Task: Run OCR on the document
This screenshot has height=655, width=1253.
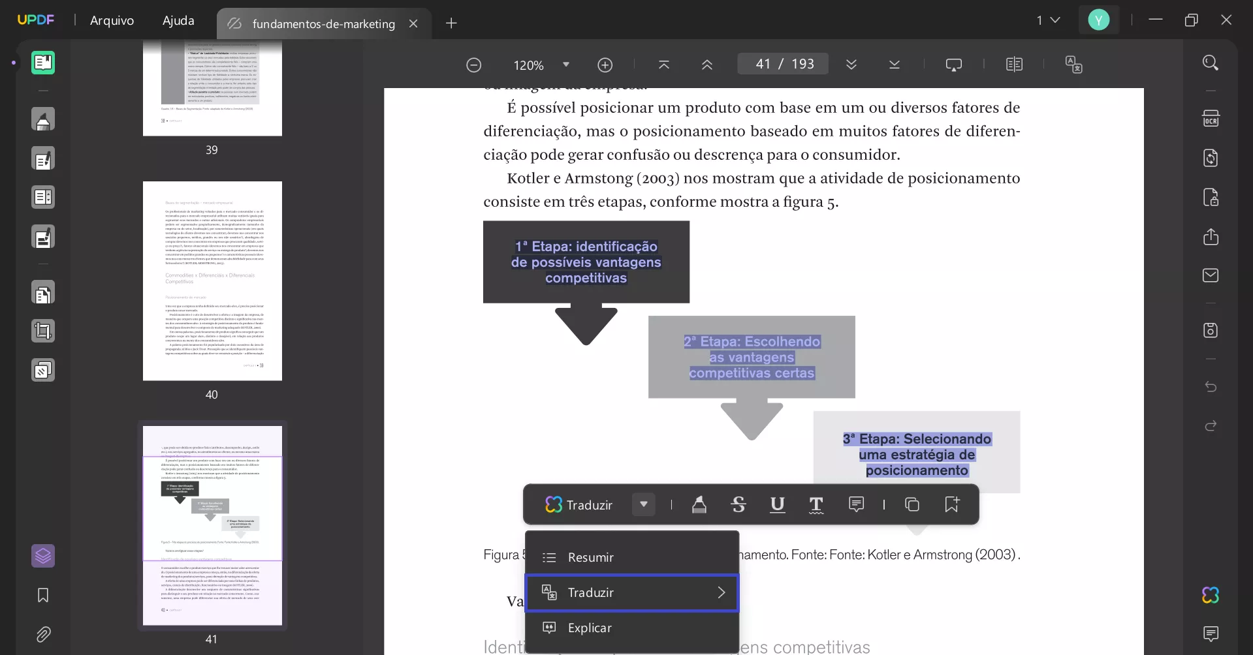Action: point(1211,118)
